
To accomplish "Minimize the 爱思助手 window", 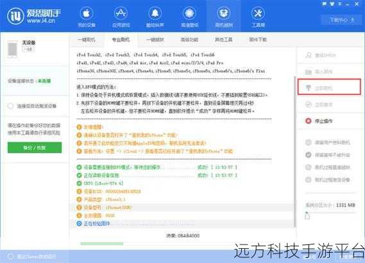I will point(348,4).
